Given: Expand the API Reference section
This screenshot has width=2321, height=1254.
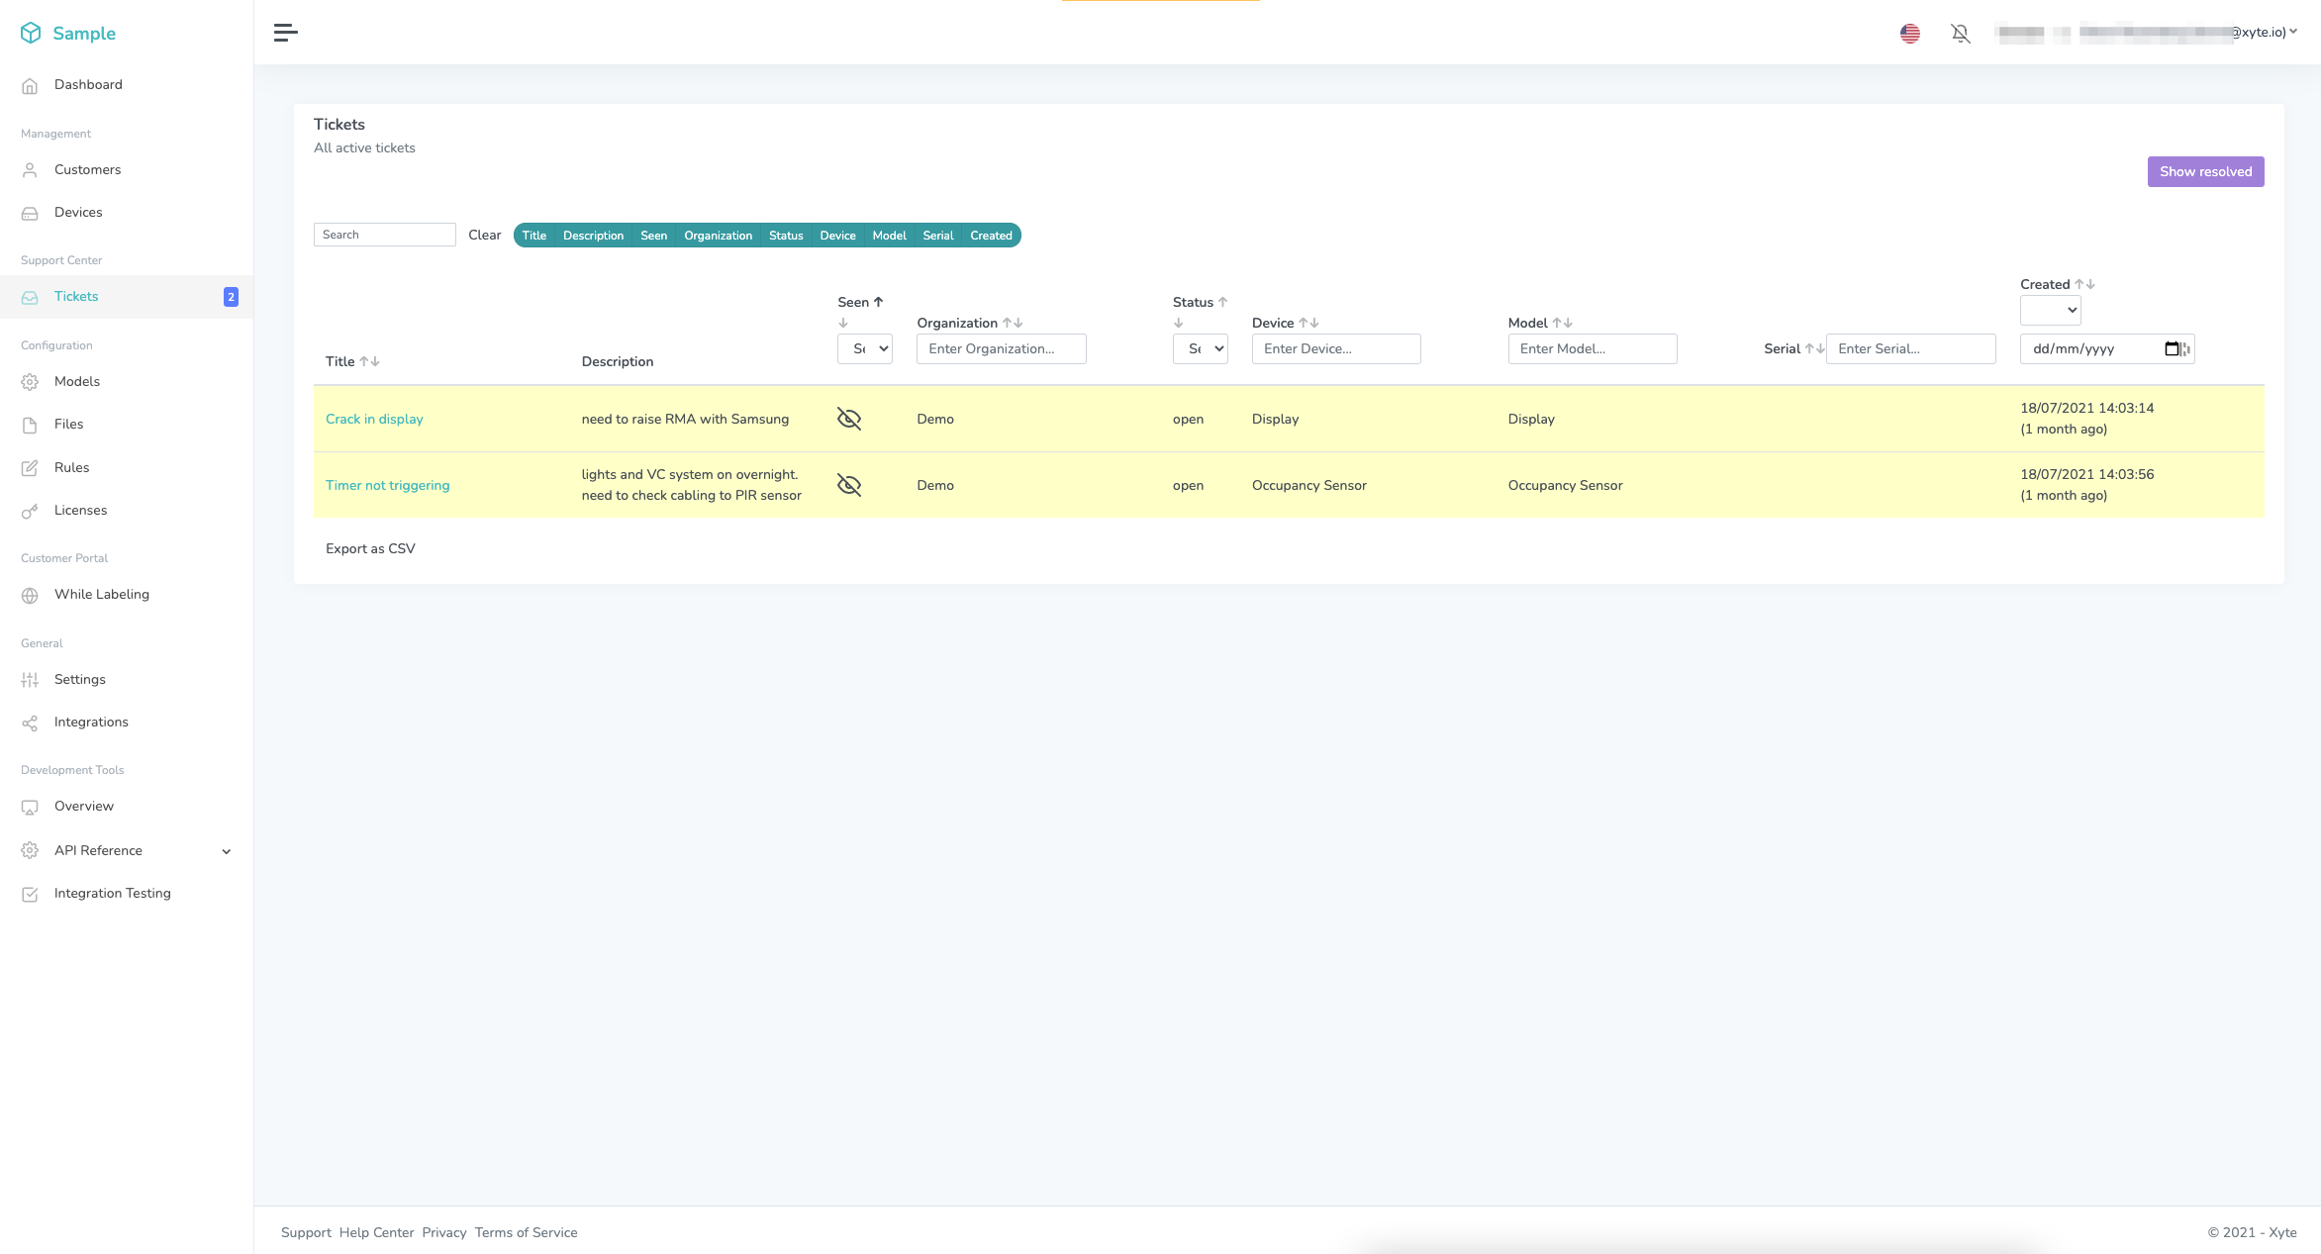Looking at the screenshot, I should pyautogui.click(x=227, y=851).
